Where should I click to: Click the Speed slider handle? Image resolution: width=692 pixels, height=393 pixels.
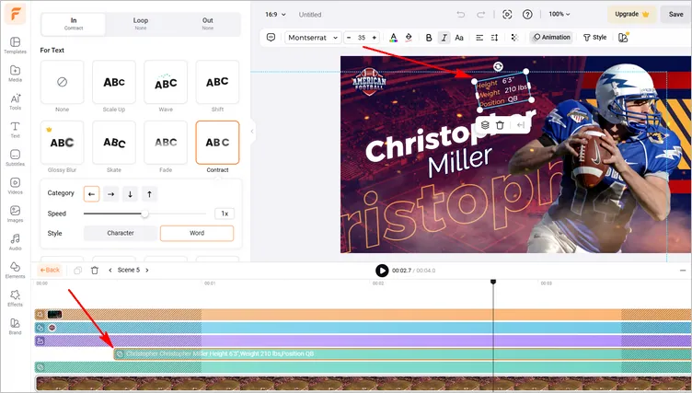tap(144, 214)
